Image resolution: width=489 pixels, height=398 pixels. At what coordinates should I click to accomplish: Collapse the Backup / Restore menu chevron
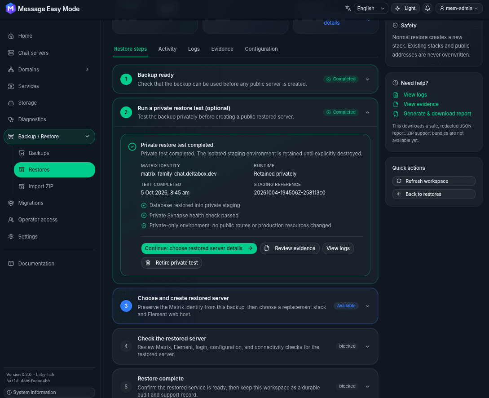pos(87,136)
